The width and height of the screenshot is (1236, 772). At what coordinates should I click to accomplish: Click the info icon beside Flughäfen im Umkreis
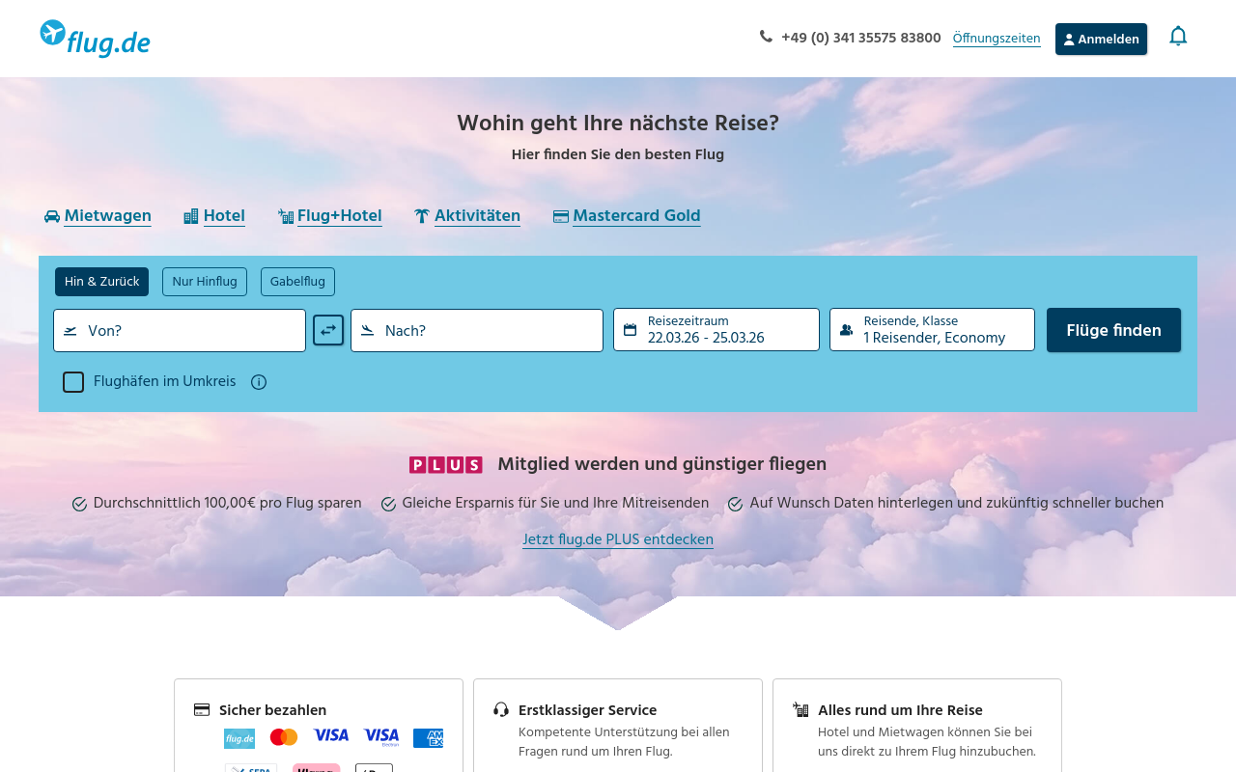pos(259,382)
